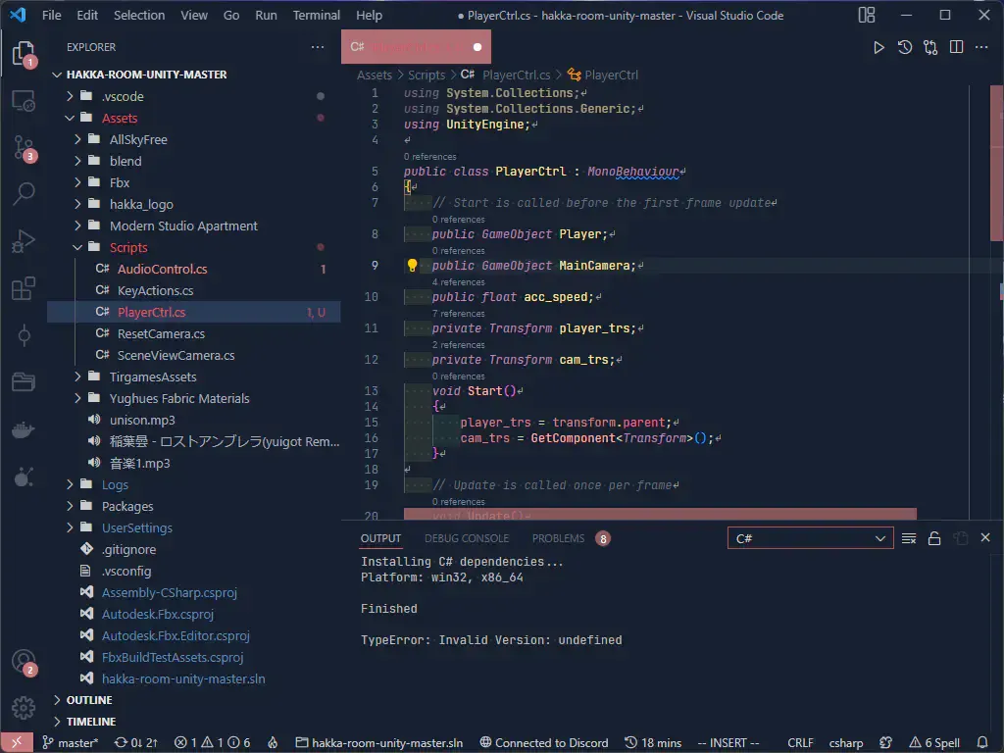Screen dimensions: 1004x753
Task: Open Run and Debug view
Action: 24,241
